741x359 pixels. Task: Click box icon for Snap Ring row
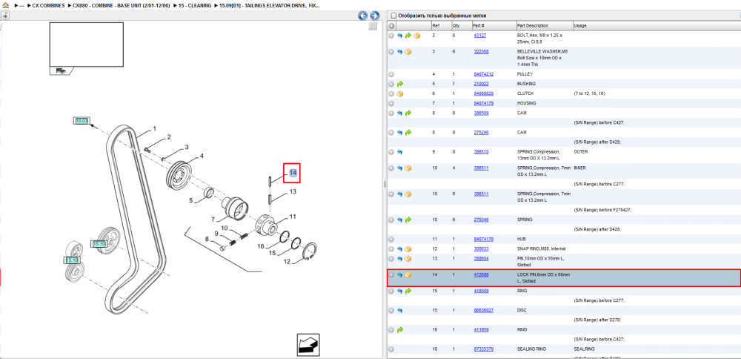[x=408, y=248]
